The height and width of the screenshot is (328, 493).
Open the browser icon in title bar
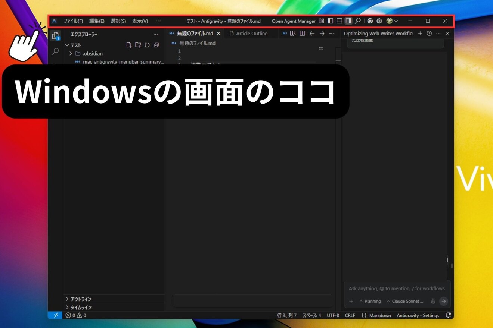(370, 21)
